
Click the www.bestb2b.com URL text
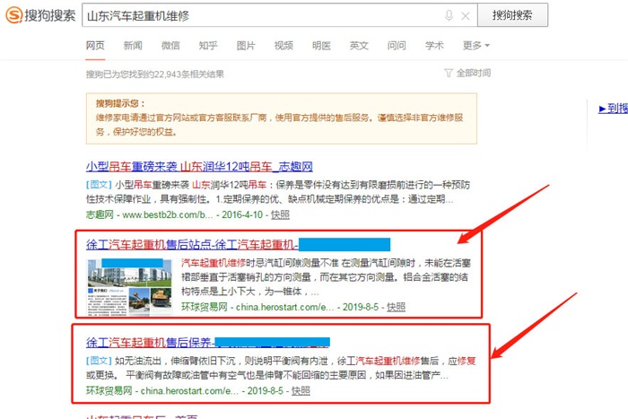[x=168, y=214]
